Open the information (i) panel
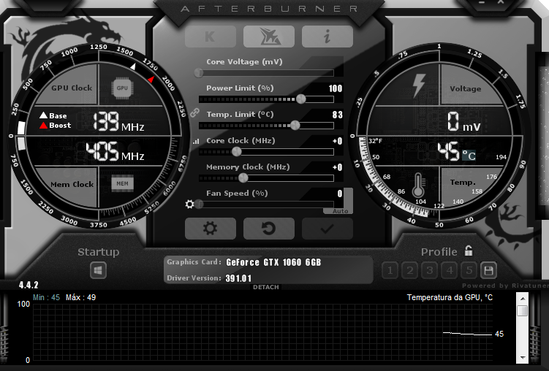This screenshot has height=371, width=549. click(327, 37)
